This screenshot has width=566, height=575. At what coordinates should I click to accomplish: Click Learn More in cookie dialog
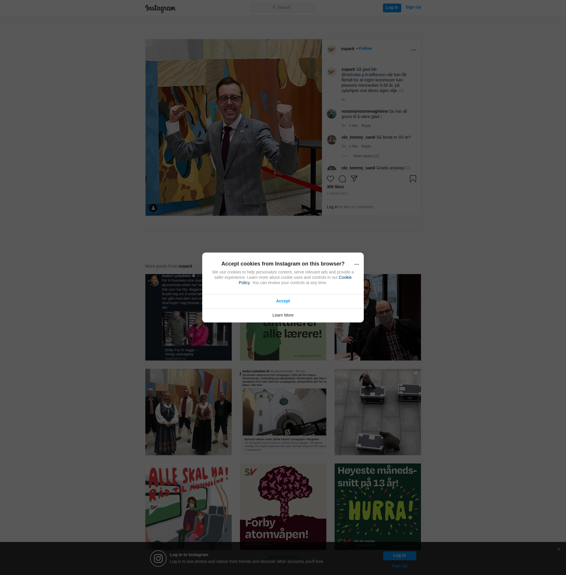283,315
